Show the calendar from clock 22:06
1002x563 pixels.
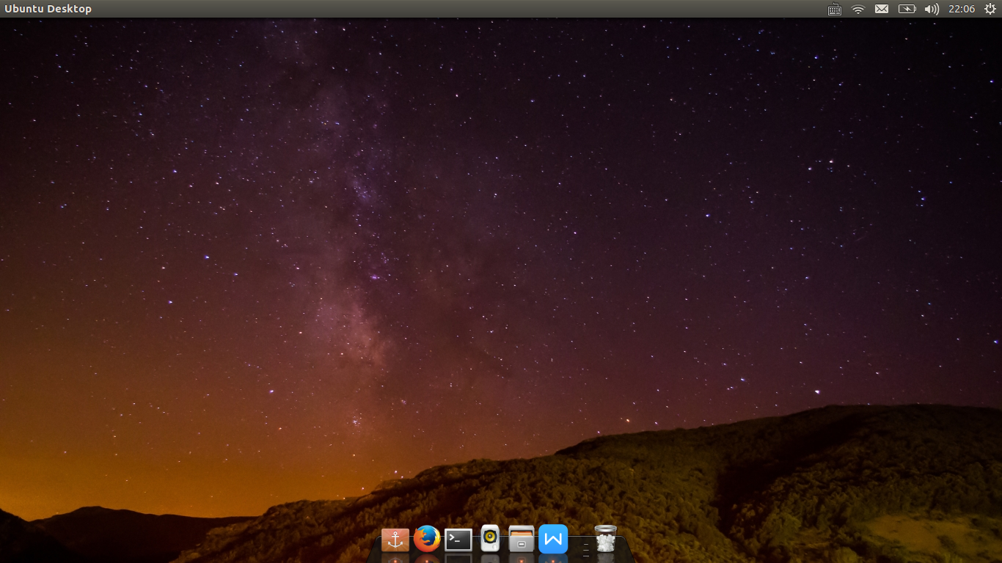[x=962, y=9]
